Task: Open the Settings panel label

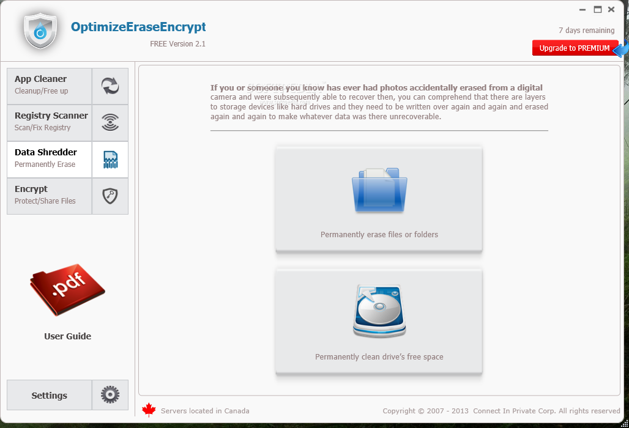Action: [x=50, y=395]
